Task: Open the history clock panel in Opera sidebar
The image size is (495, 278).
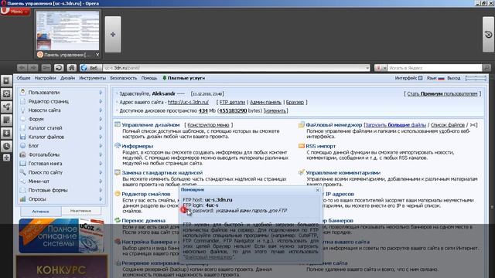Action: coord(6,146)
